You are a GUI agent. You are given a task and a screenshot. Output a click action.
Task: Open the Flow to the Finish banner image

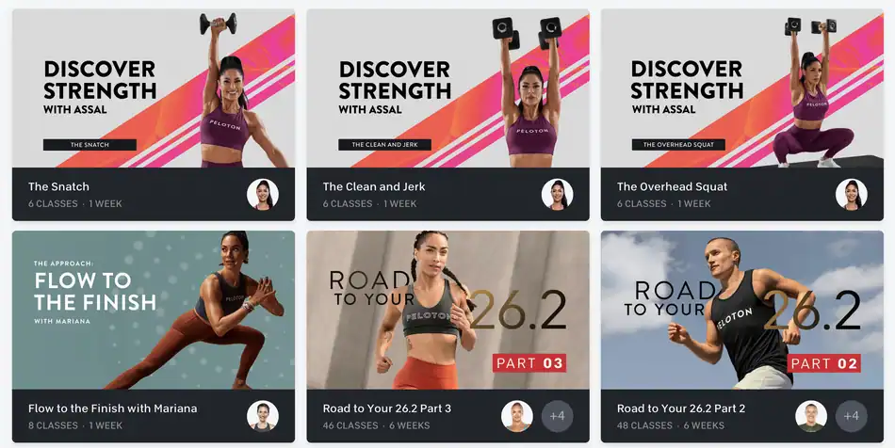click(x=154, y=310)
